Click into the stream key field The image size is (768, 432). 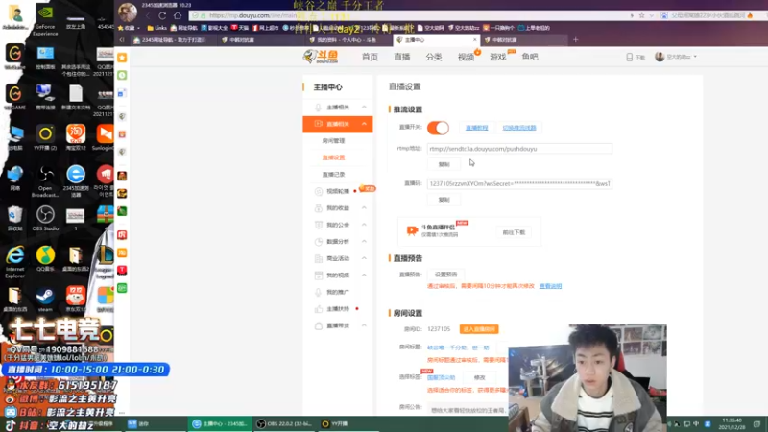click(519, 183)
